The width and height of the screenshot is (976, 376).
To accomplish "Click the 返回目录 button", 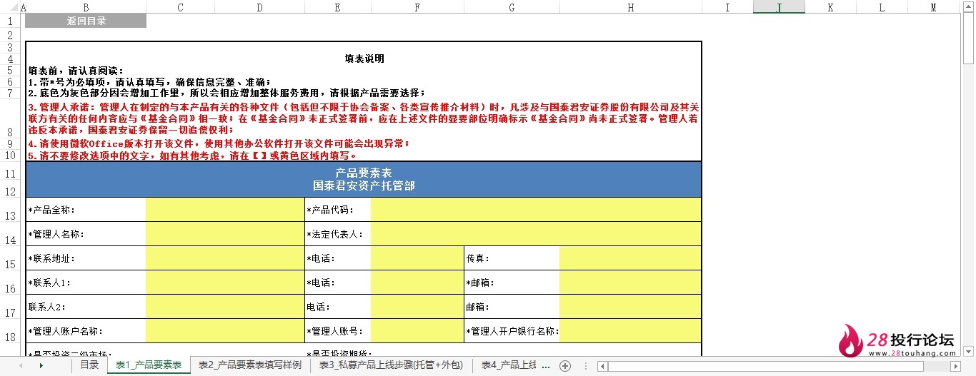I will click(86, 21).
